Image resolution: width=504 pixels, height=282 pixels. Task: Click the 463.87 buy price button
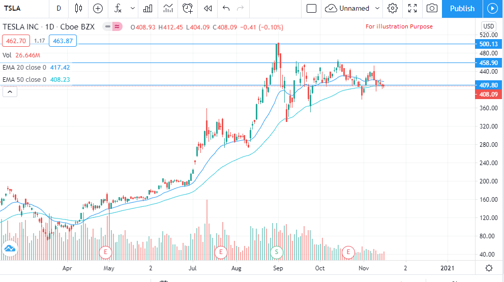click(63, 41)
